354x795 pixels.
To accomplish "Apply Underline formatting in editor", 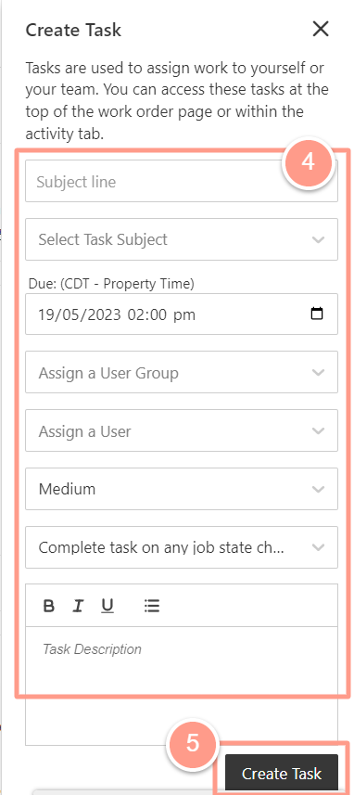I will [x=107, y=606].
